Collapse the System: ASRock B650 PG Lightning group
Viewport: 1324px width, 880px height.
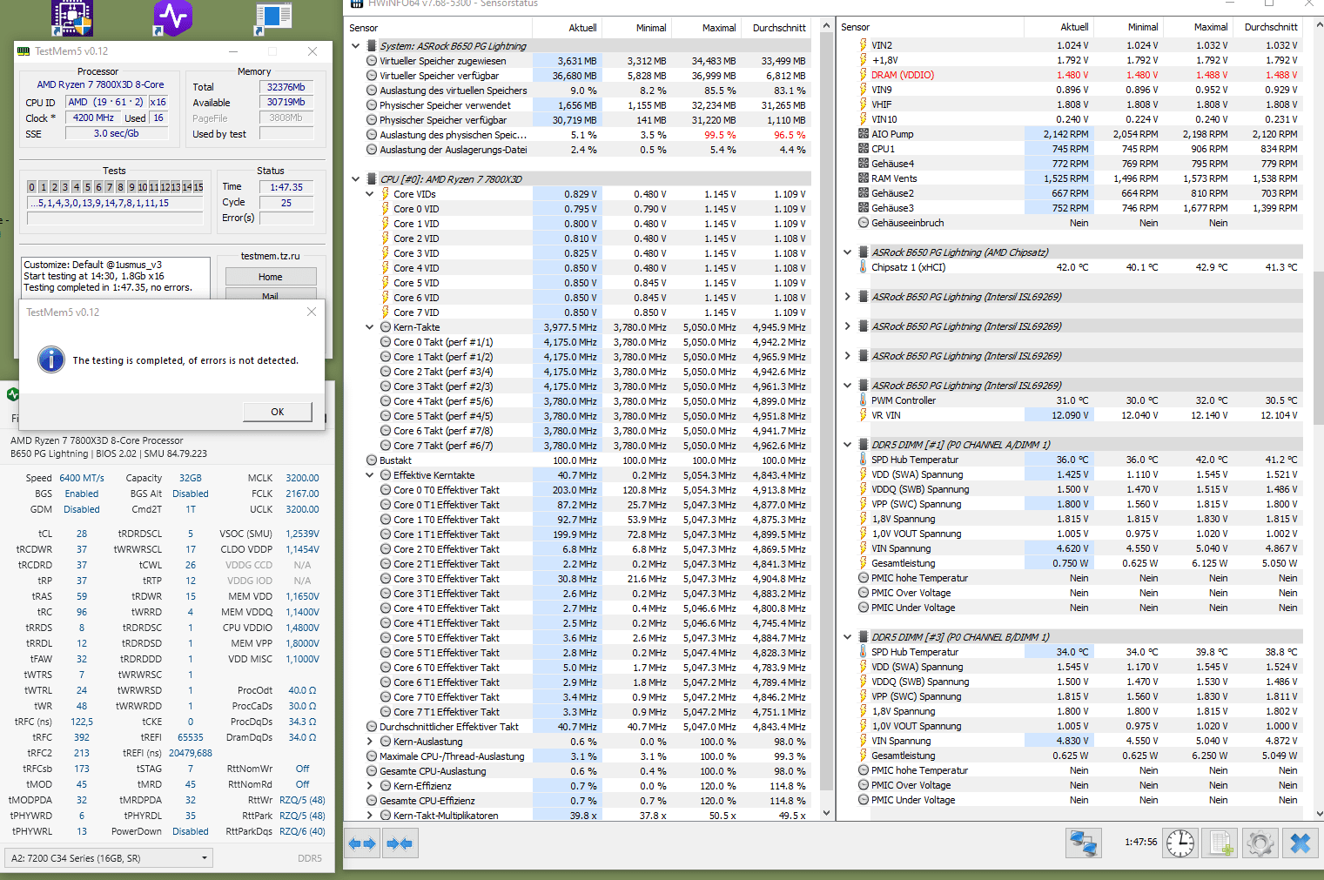[x=356, y=46]
